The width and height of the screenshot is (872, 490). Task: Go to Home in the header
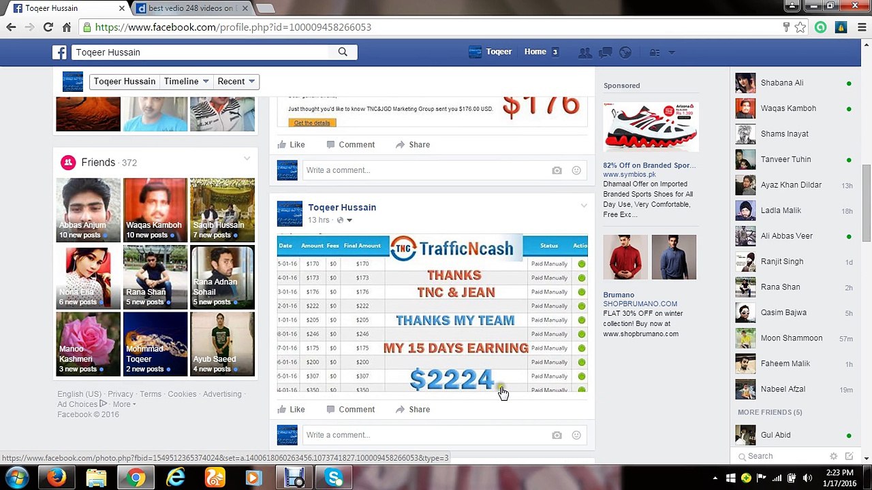tap(535, 52)
